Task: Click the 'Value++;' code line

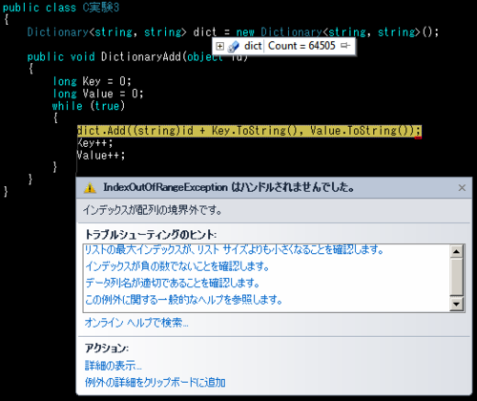Action: pos(101,156)
